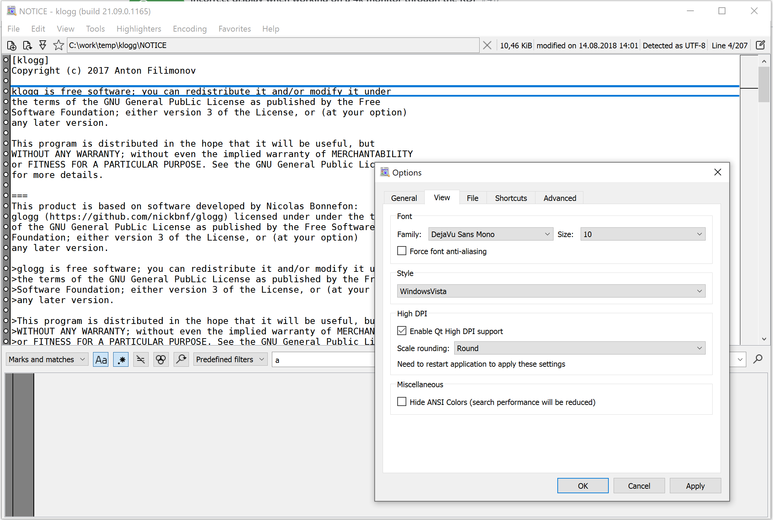Screen dimensions: 773x520
Task: Toggle follow file icon in toolbar
Action: click(x=43, y=46)
